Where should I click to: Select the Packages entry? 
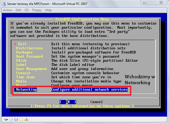[24, 52]
